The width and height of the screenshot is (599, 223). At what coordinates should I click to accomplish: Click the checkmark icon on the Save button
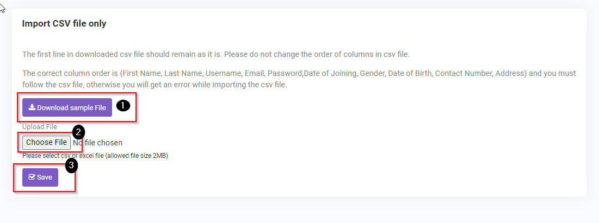[x=32, y=177]
